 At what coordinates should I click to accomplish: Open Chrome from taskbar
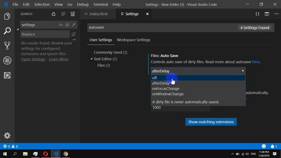tap(65, 154)
